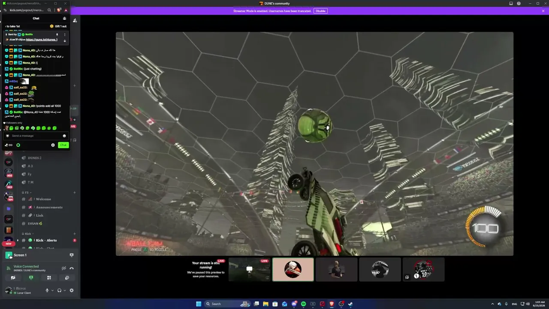Screen dimensions: 549x309
Task: Deafen audio with the headphones icon
Action: (x=59, y=291)
